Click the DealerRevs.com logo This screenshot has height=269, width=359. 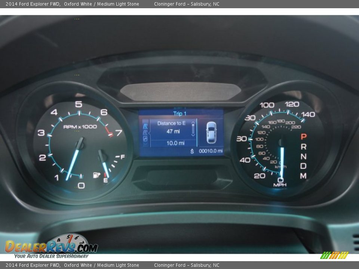tap(51, 247)
